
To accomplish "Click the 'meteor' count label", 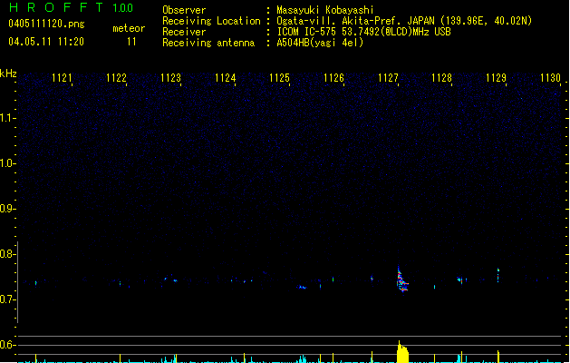I will click(x=129, y=28).
